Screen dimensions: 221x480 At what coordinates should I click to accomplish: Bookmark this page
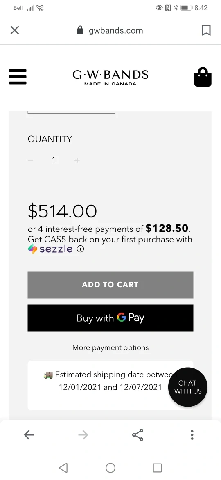click(206, 30)
